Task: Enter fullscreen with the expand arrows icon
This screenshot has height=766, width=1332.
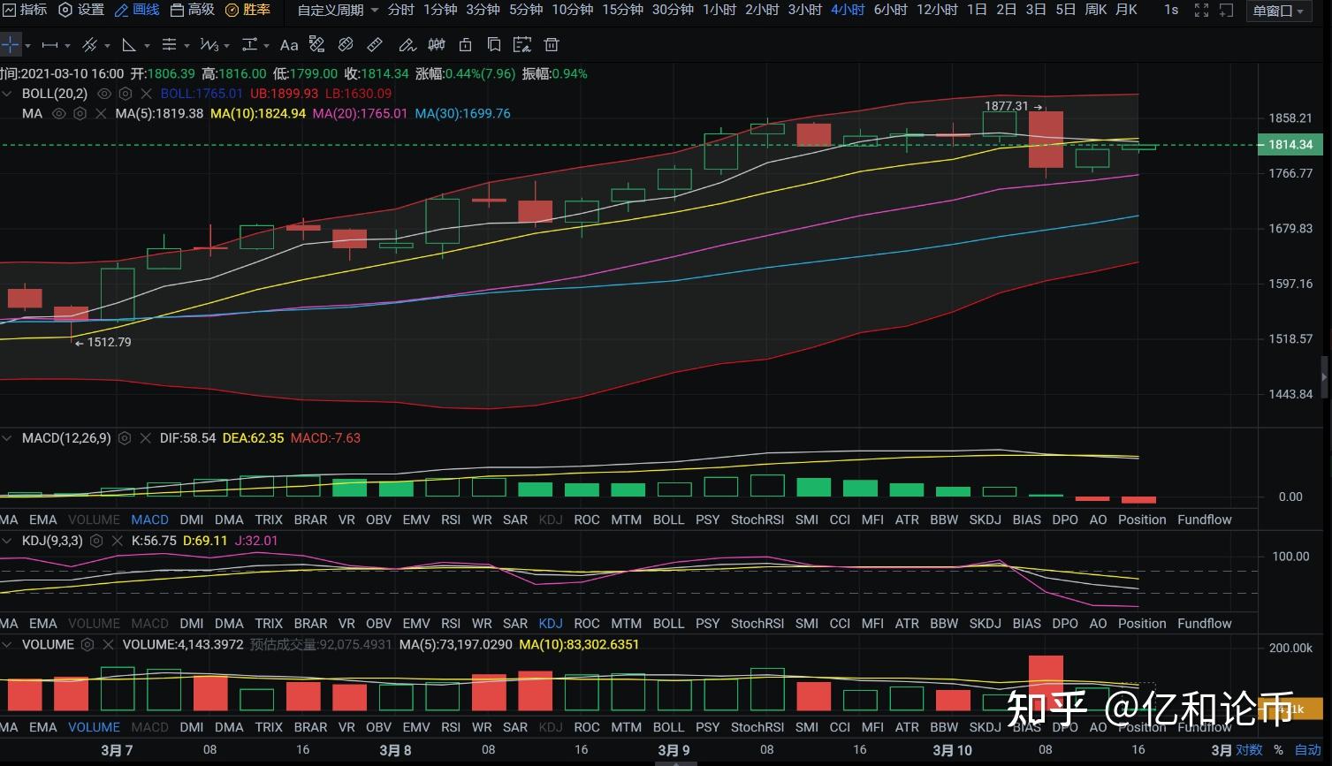Action: tap(1201, 11)
